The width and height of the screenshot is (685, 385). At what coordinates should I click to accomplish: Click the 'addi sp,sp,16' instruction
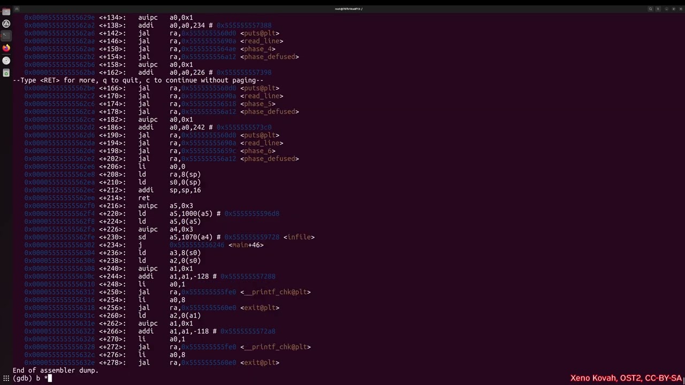click(x=169, y=190)
